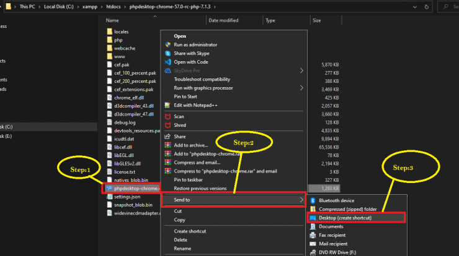Select the d3dcompiler_47.dll file

click(134, 114)
